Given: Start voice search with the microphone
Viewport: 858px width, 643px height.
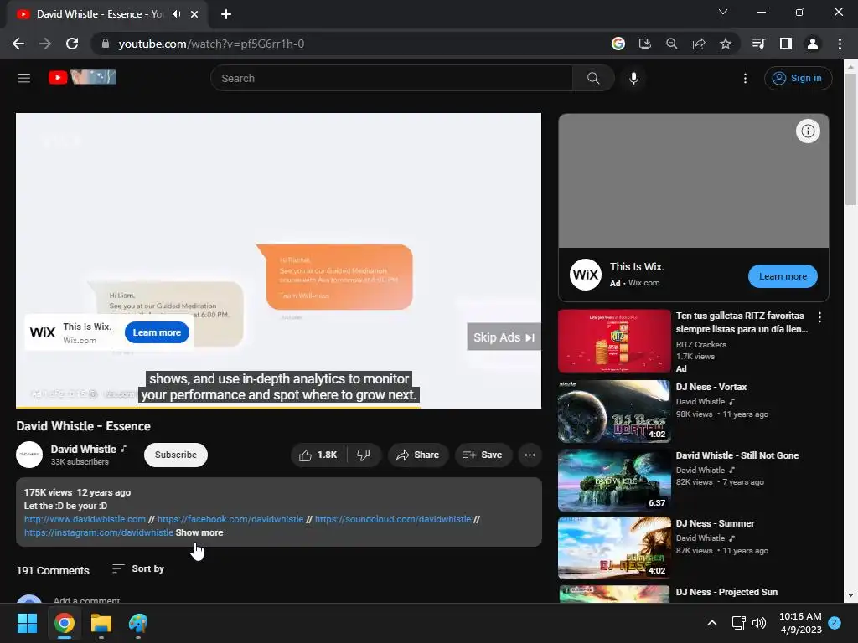Looking at the screenshot, I should click(633, 78).
